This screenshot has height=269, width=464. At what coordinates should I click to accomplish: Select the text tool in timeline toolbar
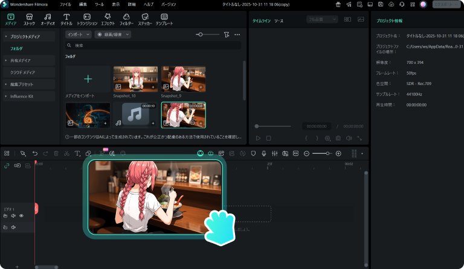pos(77,154)
